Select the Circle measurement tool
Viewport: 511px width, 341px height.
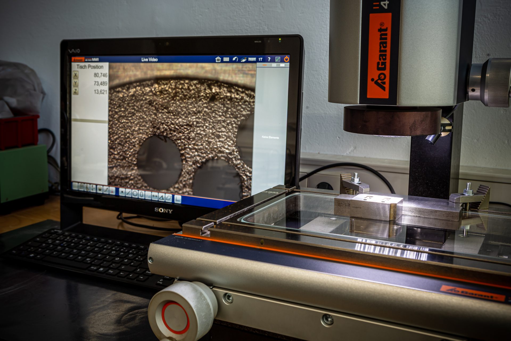coord(135,194)
